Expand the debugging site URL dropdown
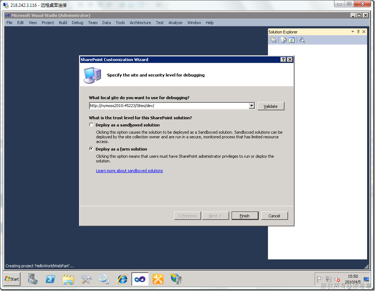The image size is (375, 291). [251, 106]
